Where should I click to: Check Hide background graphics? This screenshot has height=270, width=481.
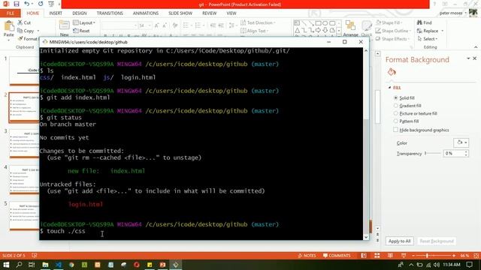396,130
